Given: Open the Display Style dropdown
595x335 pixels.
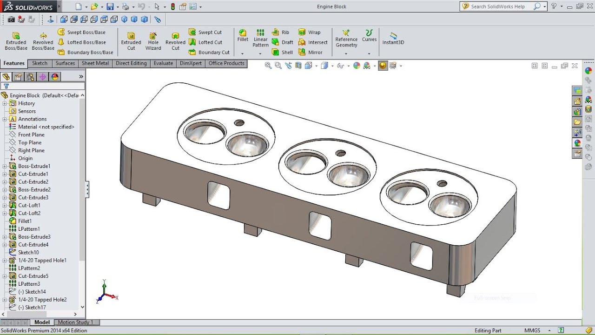Looking at the screenshot, I should point(331,66).
